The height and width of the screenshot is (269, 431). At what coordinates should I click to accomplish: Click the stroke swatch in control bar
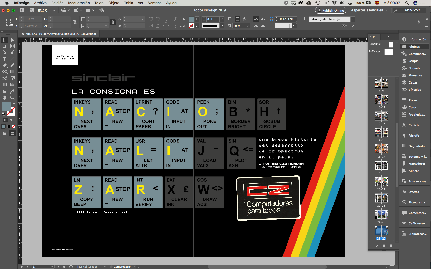pyautogui.click(x=191, y=26)
